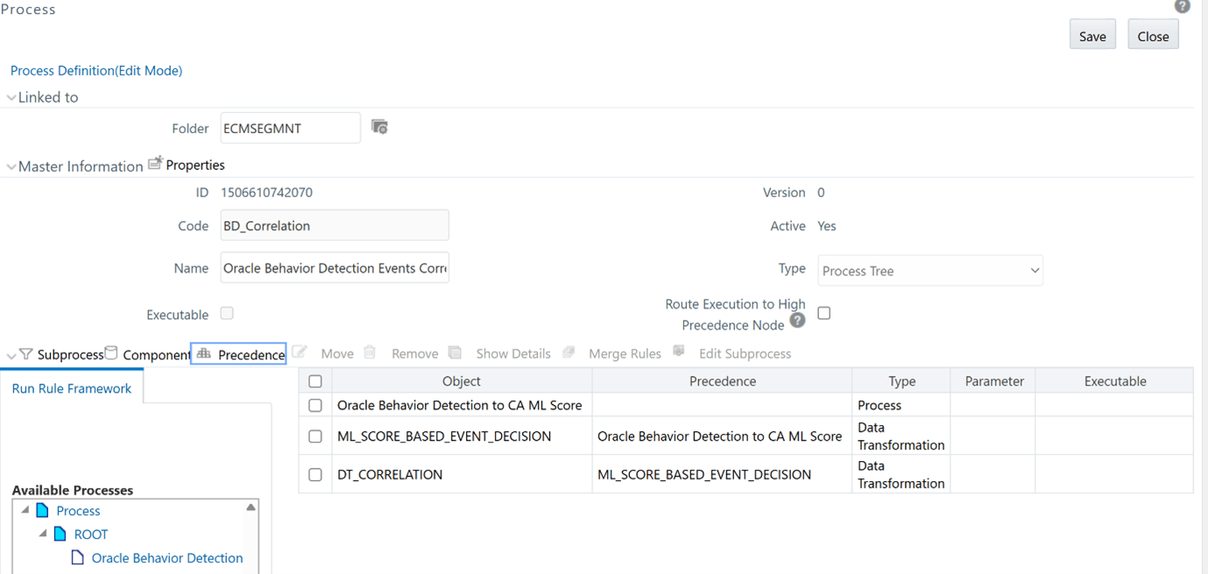Click the Name field with Oracle Behavior Detection
The image size is (1208, 574).
[335, 268]
